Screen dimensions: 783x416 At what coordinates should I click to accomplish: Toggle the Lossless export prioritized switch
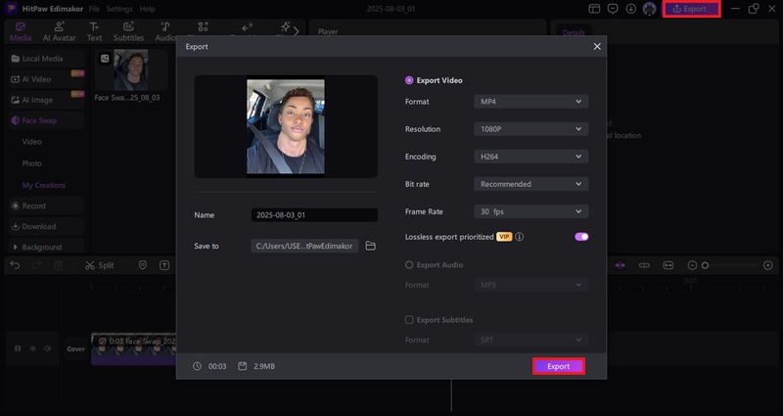581,237
